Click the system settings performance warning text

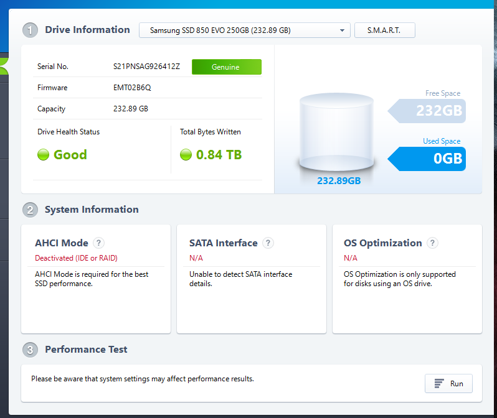pos(143,379)
